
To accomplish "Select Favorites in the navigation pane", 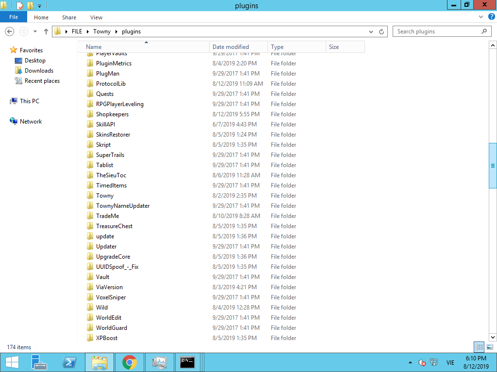I will pyautogui.click(x=31, y=50).
